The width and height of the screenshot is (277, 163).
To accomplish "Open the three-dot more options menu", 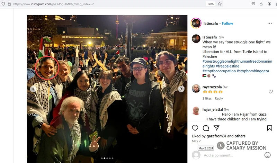I will pos(270,23).
